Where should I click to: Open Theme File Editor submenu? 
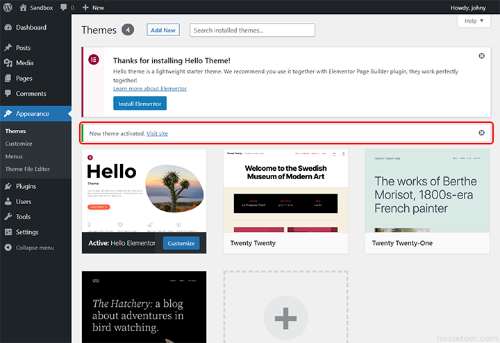28,169
